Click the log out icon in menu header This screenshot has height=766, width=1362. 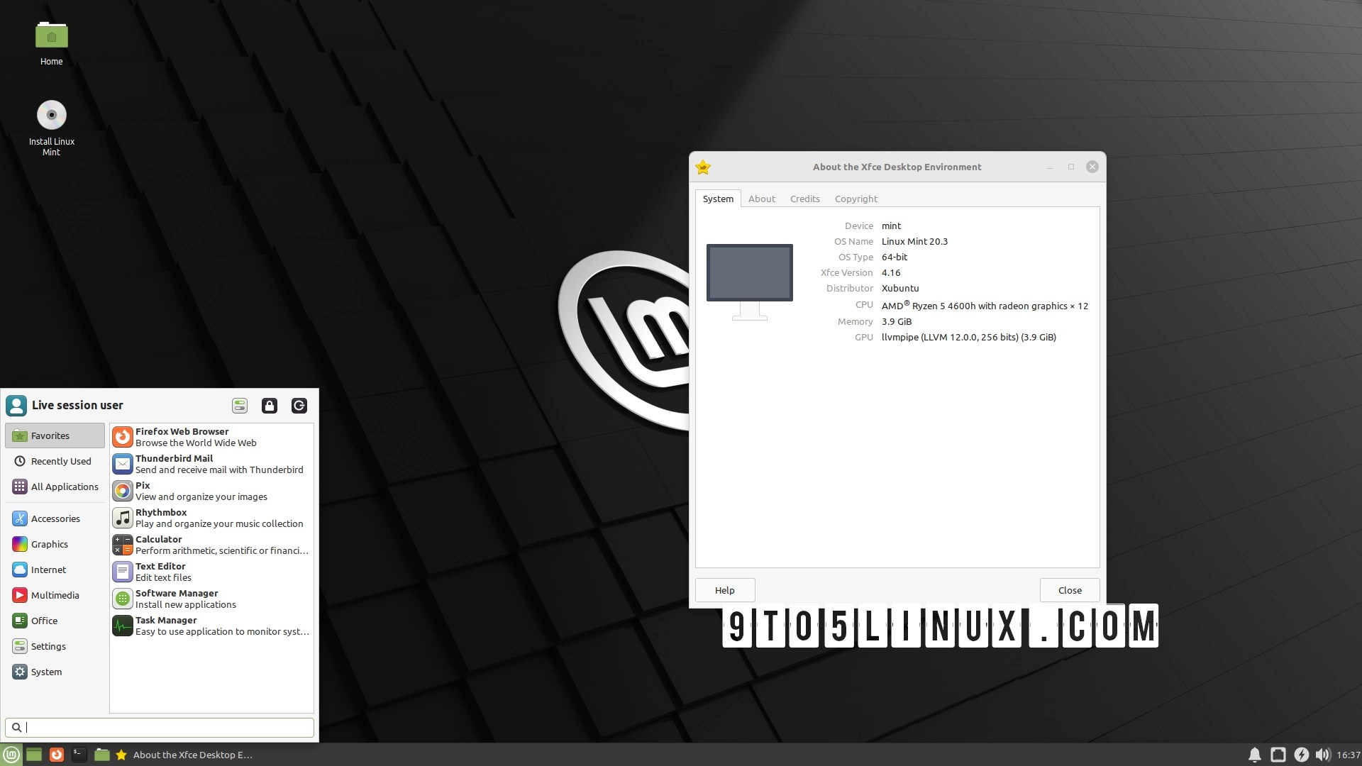click(x=299, y=406)
